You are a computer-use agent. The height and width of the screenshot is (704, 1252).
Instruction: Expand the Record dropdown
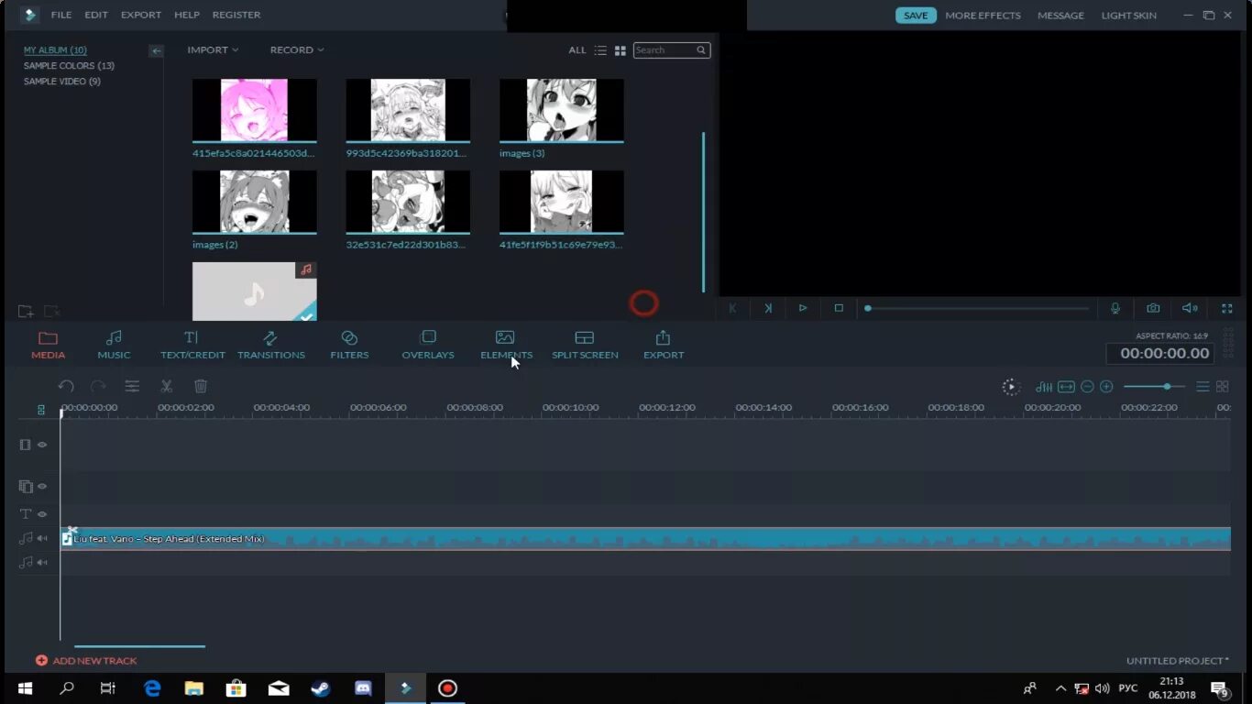point(297,49)
